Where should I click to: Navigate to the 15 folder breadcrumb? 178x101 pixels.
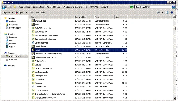pos(86,7)
